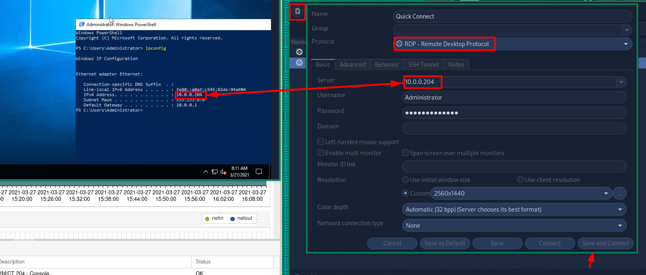Open the Windows taskbar clock
This screenshot has height=275, width=646.
click(x=239, y=172)
